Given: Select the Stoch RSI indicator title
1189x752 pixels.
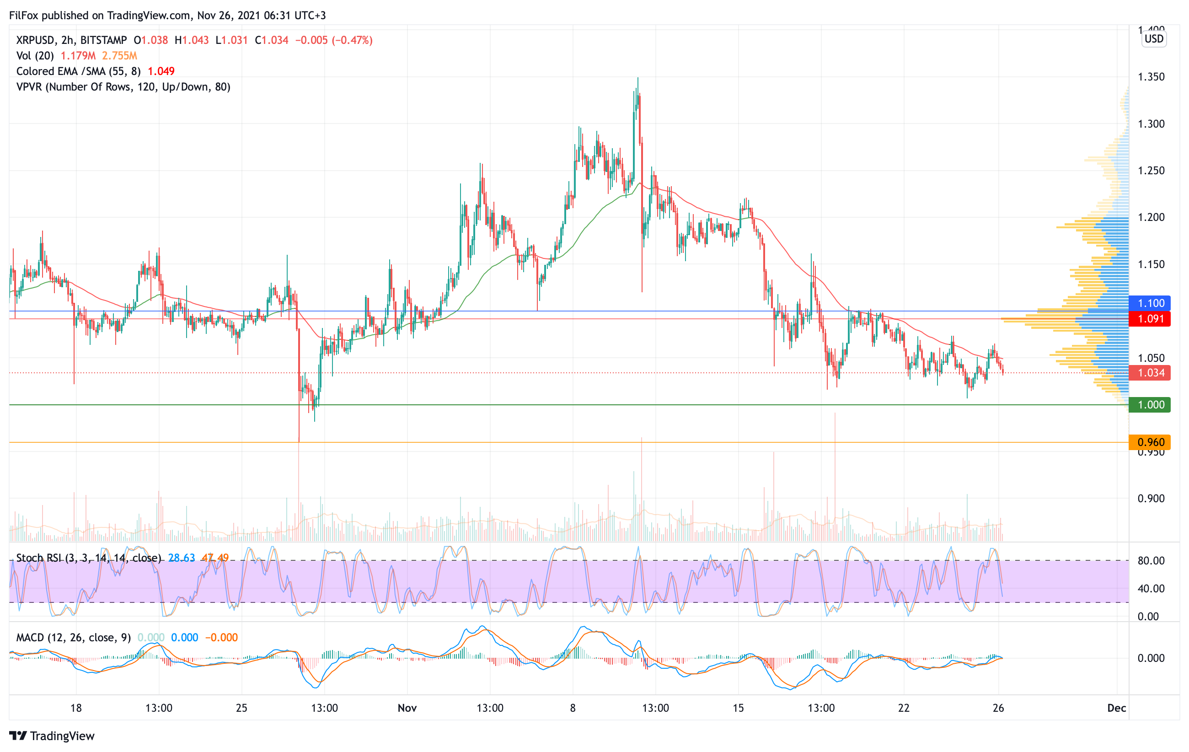Looking at the screenshot, I should [88, 558].
